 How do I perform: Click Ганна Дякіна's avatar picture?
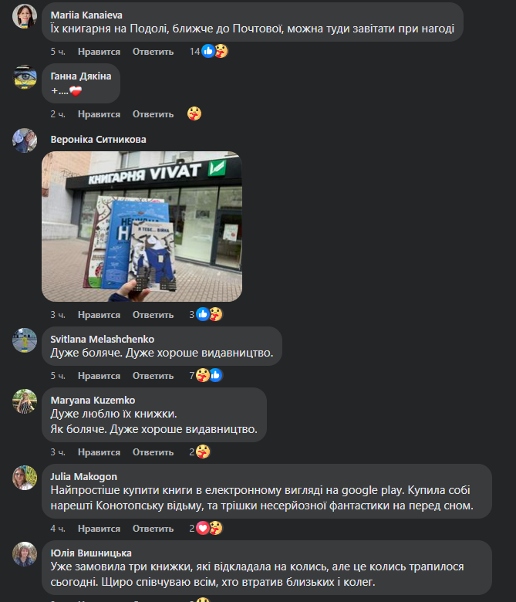coord(25,77)
